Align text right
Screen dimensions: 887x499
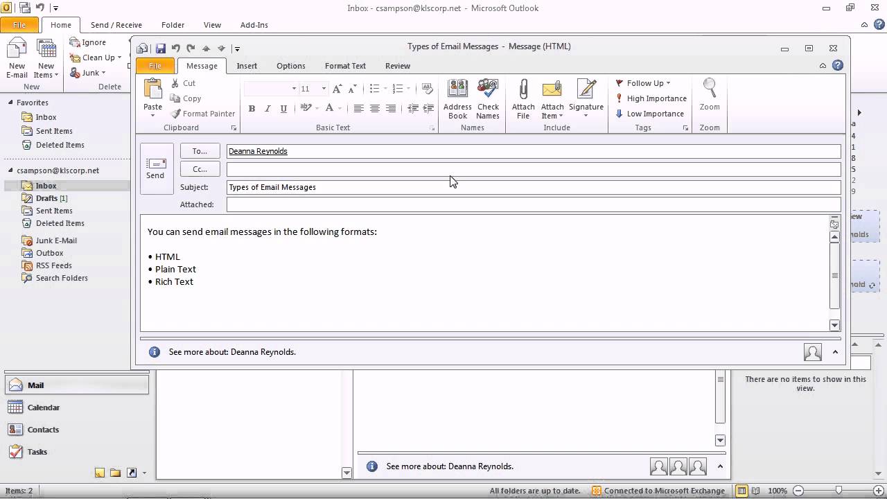tap(390, 109)
